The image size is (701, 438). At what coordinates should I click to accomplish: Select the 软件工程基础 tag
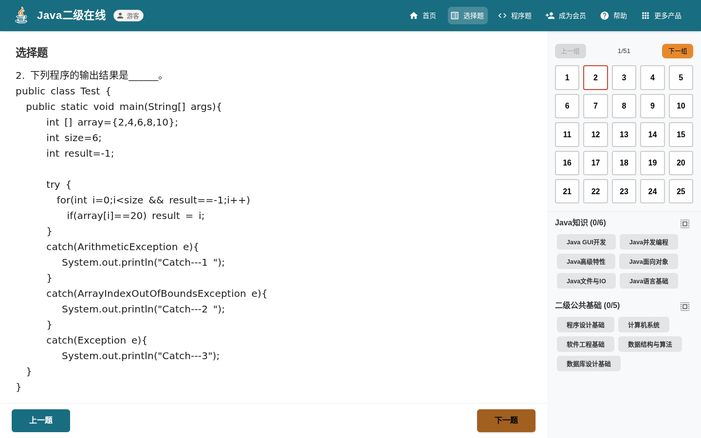(586, 344)
